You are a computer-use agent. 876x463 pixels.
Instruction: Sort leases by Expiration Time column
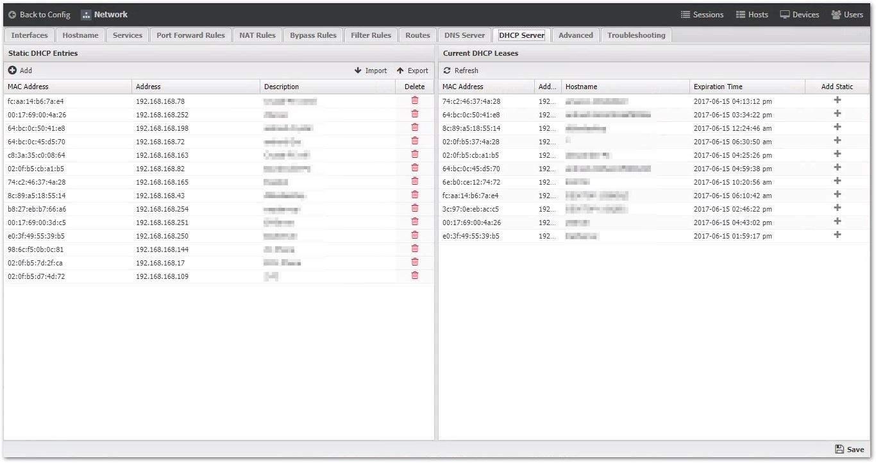(x=718, y=87)
